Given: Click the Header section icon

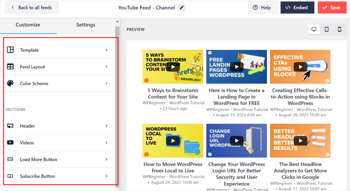Looking at the screenshot, I should coord(10,126).
